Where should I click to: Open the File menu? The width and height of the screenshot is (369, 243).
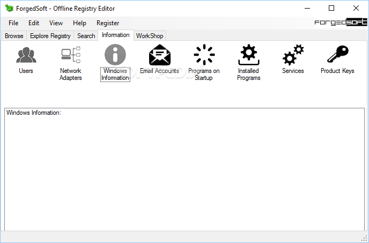pos(13,23)
